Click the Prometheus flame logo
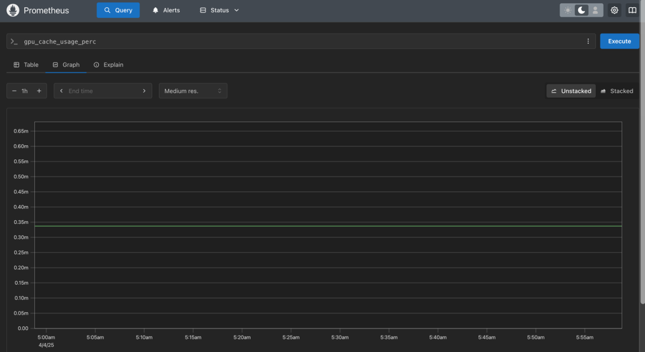Viewport: 645px width, 352px height. 13,10
